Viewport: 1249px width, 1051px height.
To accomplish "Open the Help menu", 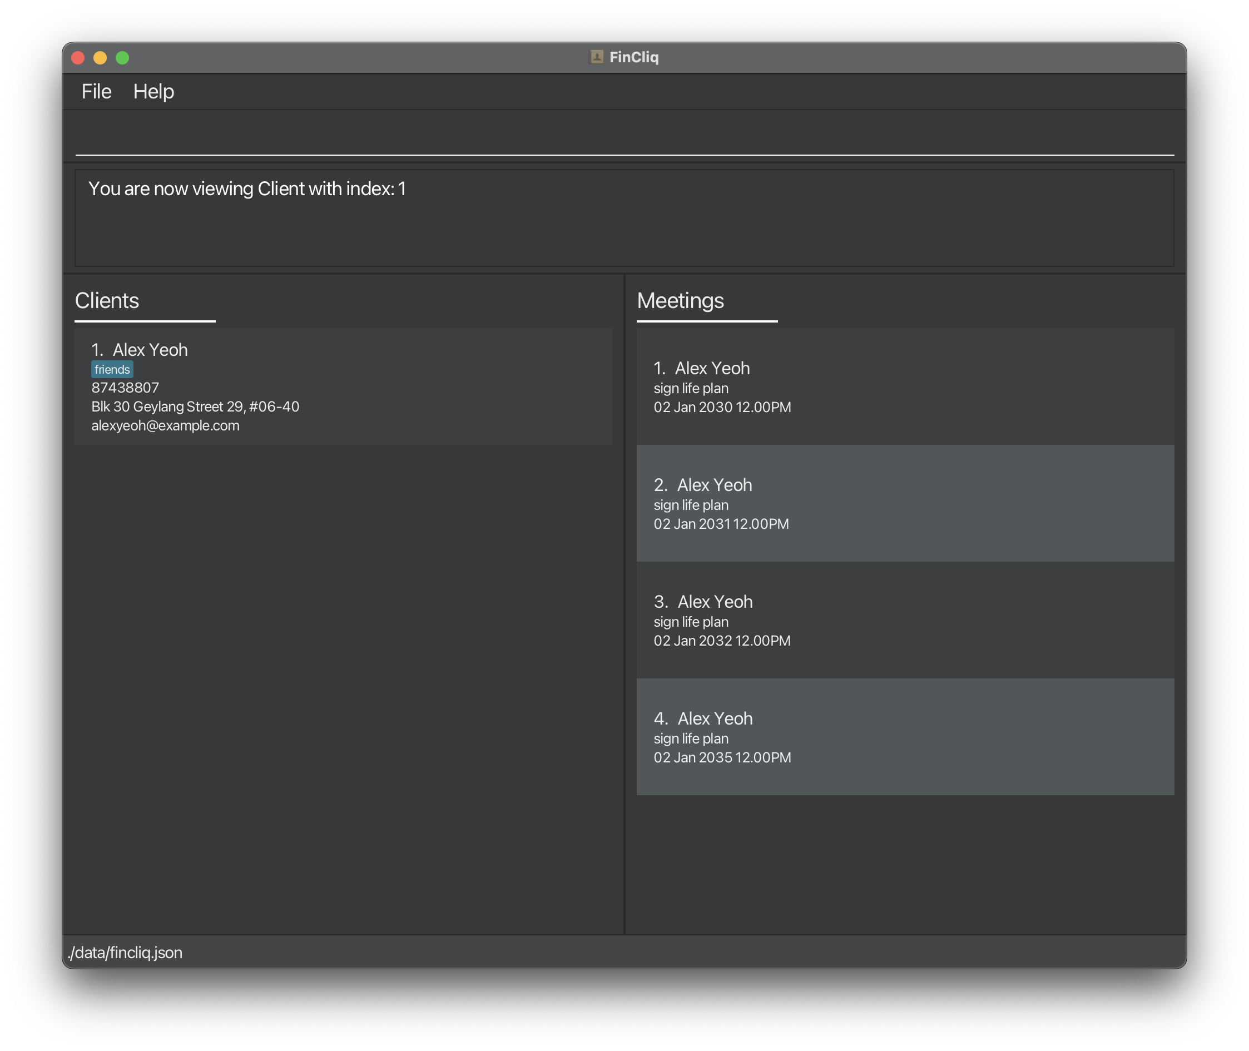I will pyautogui.click(x=153, y=92).
